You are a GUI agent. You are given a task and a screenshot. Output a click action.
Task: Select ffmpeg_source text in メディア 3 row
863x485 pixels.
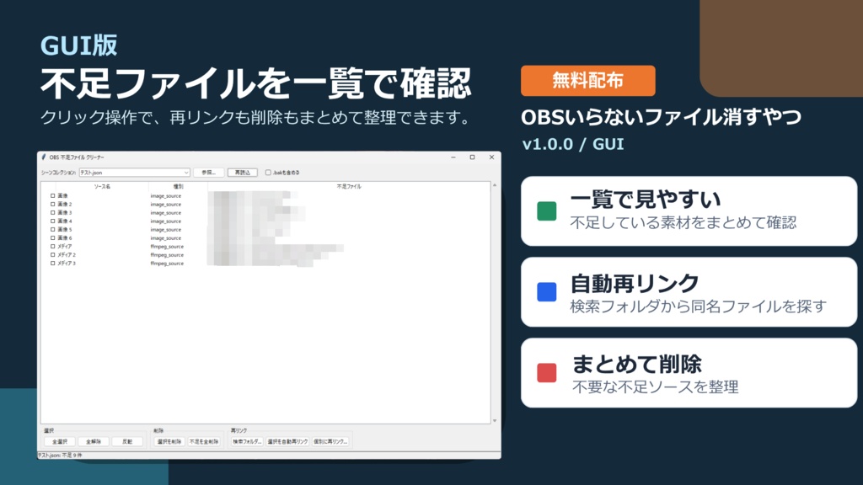[x=167, y=264]
